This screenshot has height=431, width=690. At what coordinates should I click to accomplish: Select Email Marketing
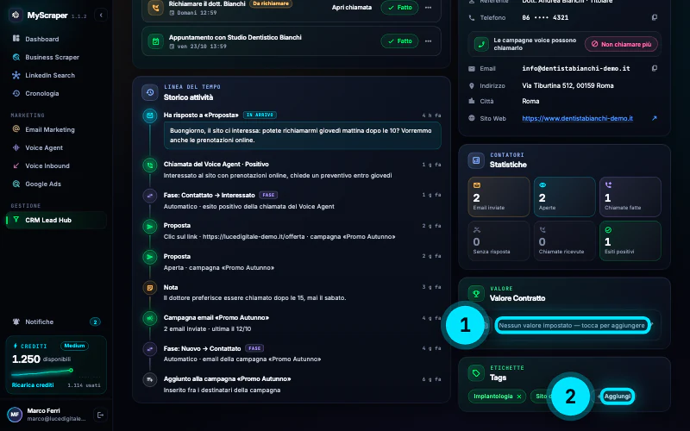50,130
